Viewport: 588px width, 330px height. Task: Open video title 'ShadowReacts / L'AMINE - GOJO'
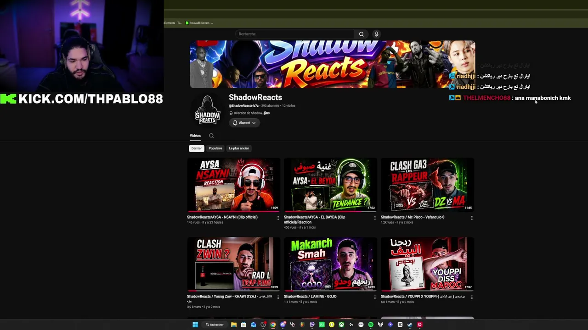310,297
